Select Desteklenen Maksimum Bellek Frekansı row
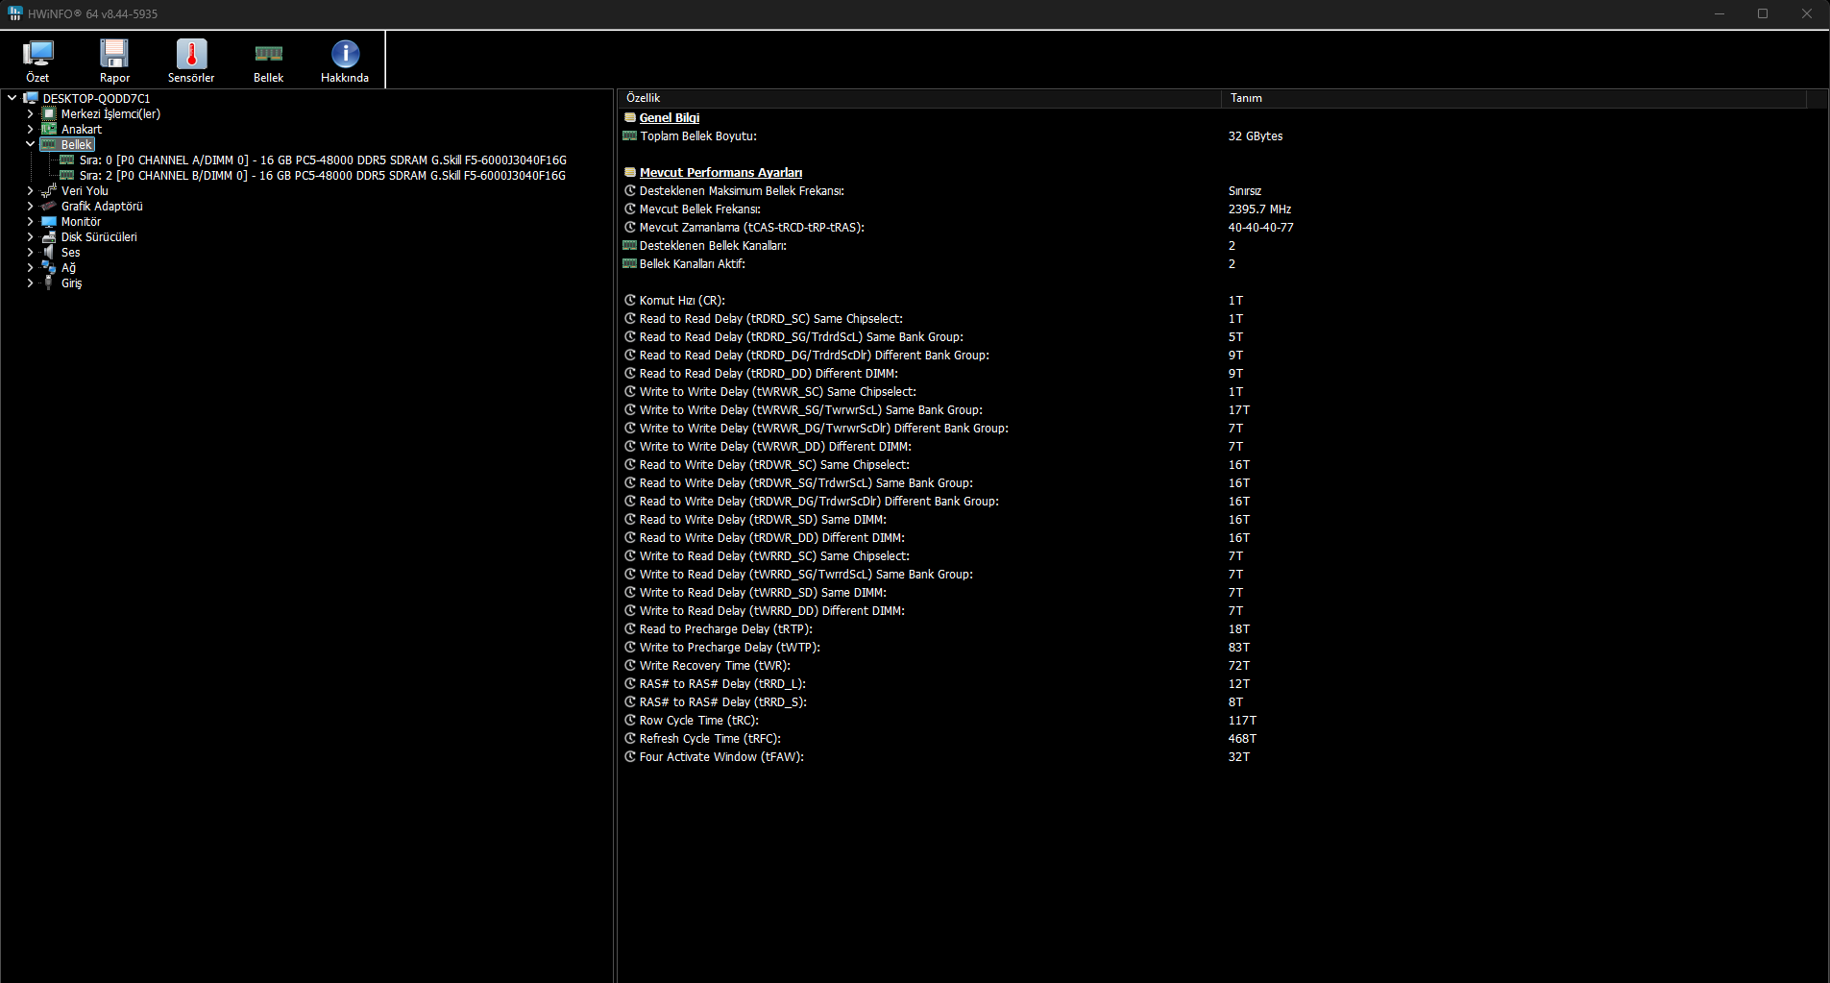The width and height of the screenshot is (1830, 983). pos(942,190)
